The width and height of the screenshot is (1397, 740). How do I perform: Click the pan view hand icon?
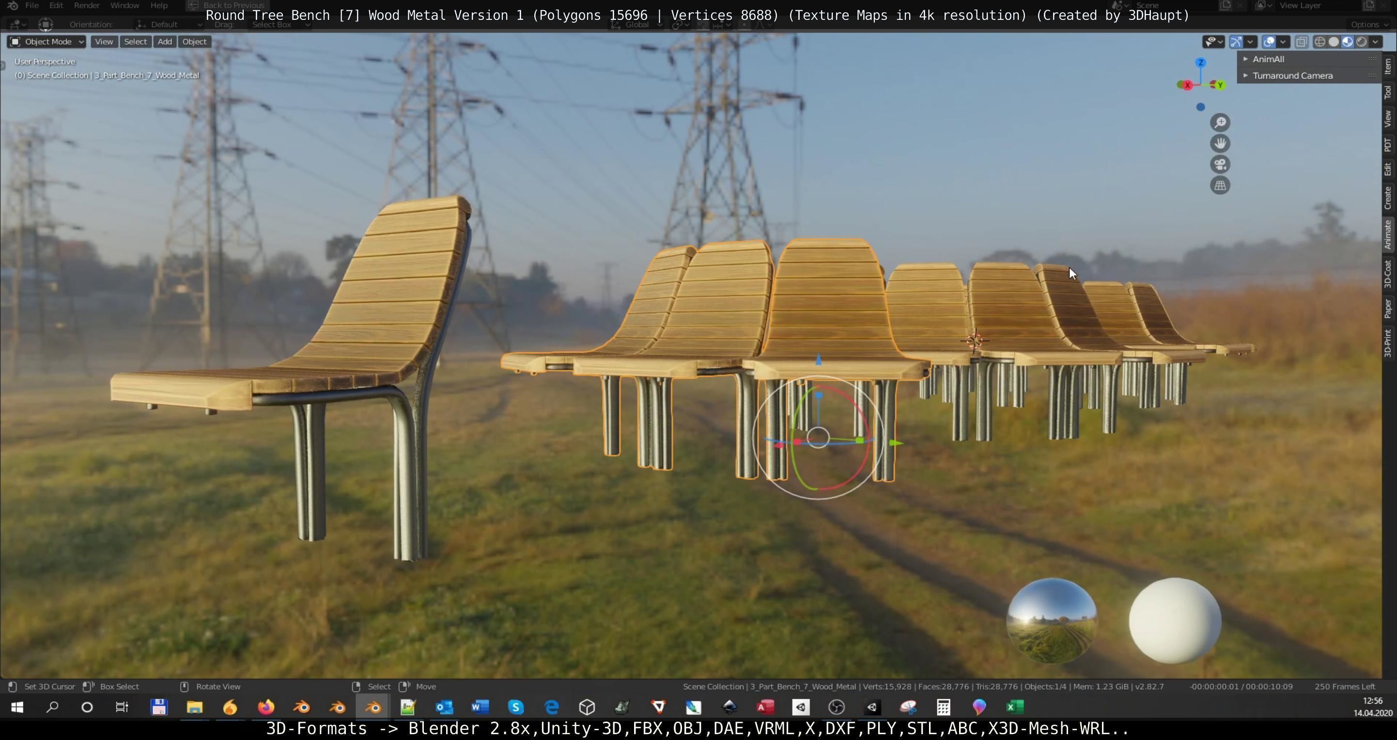(1220, 144)
